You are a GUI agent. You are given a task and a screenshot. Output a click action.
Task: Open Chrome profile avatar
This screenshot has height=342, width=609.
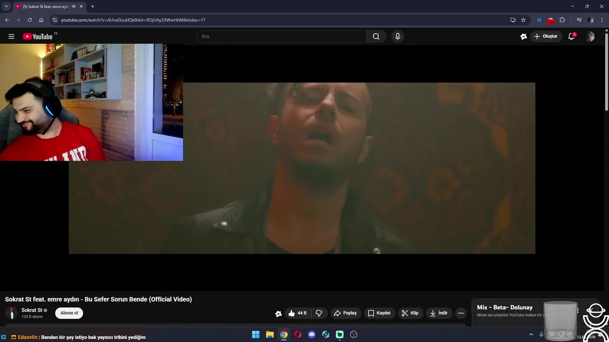tap(590, 20)
